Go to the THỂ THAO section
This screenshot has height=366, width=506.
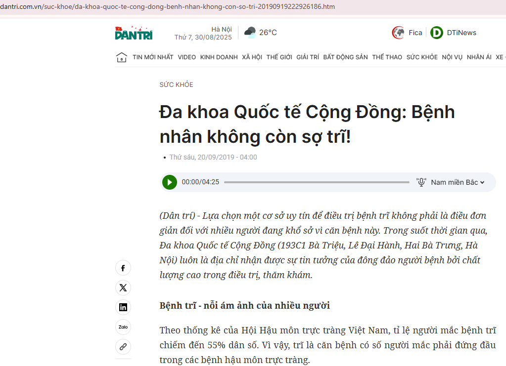(x=387, y=57)
